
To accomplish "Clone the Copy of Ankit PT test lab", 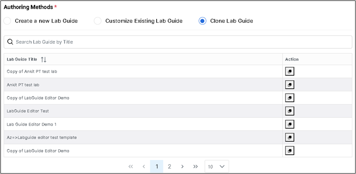I will pos(289,71).
